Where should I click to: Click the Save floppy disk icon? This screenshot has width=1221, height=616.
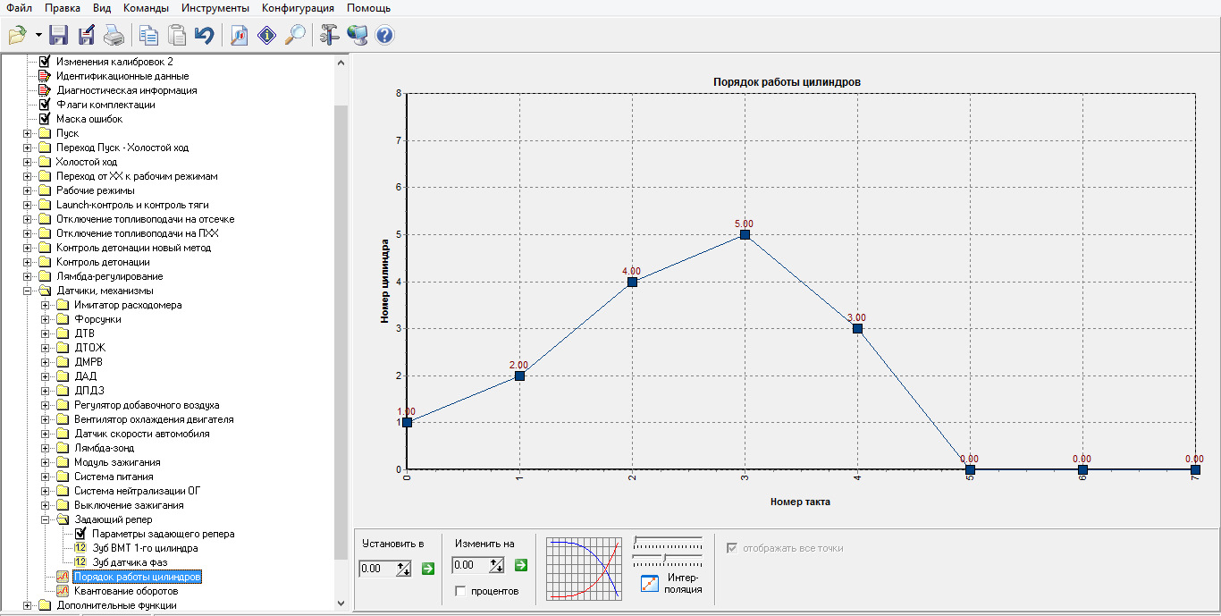tap(59, 36)
